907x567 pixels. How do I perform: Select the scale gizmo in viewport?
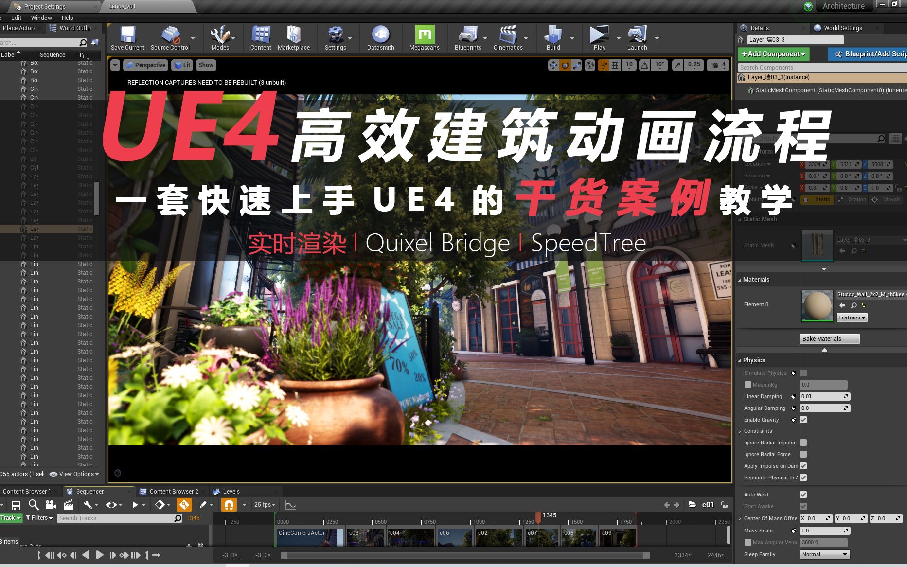click(576, 65)
